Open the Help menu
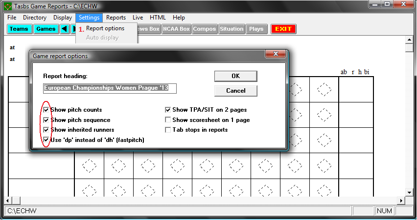Image resolution: width=417 pixels, height=220 pixels. [179, 18]
